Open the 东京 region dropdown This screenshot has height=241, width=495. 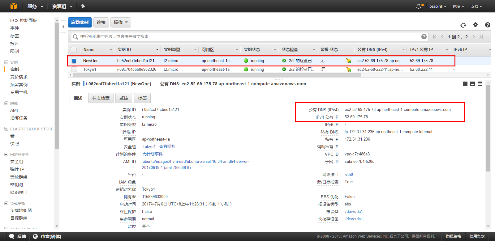pos(458,6)
